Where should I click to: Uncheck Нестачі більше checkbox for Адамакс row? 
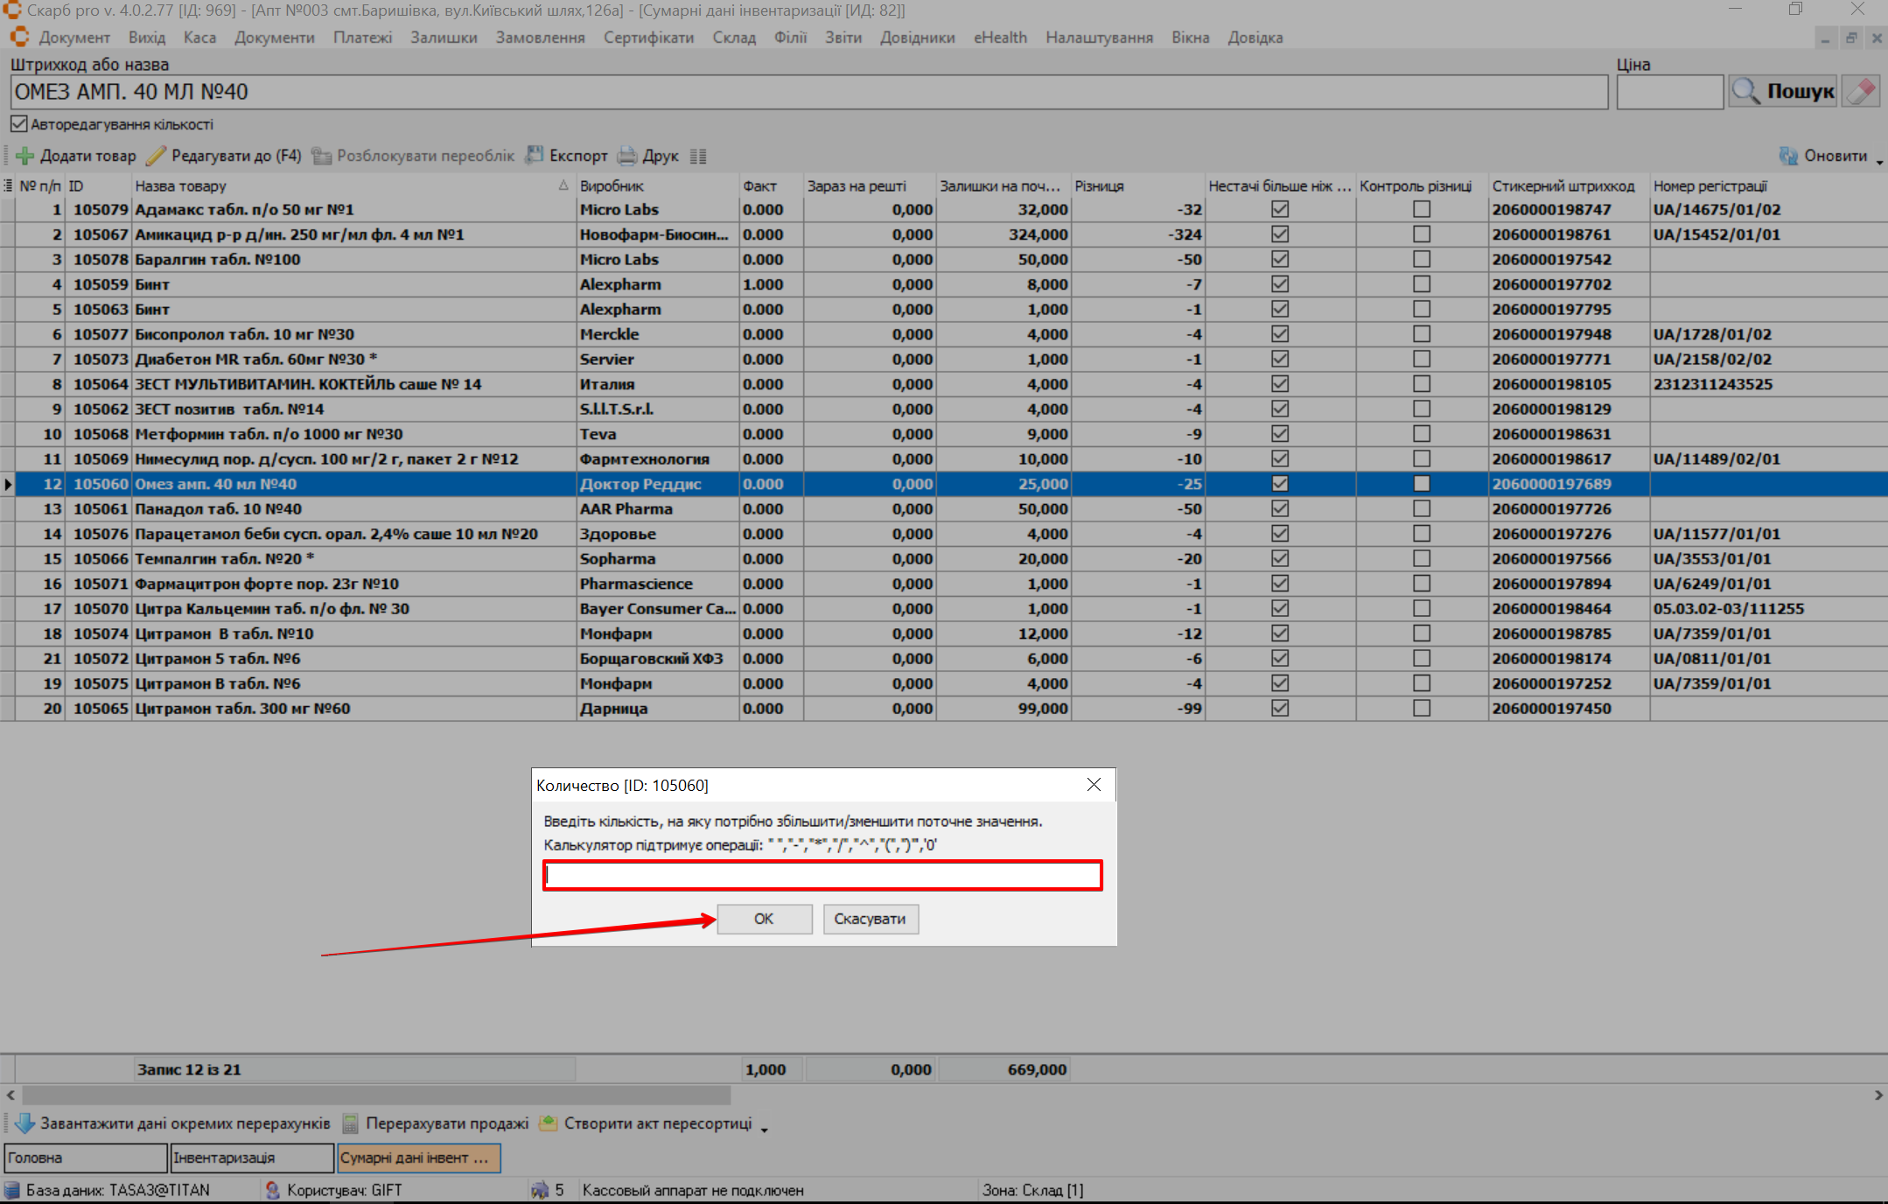click(x=1280, y=209)
